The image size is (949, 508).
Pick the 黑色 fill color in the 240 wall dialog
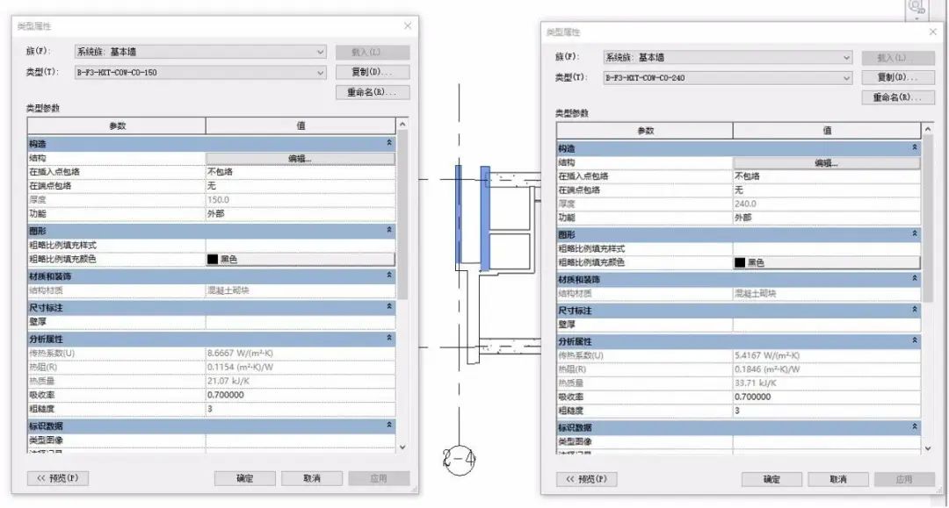[826, 262]
